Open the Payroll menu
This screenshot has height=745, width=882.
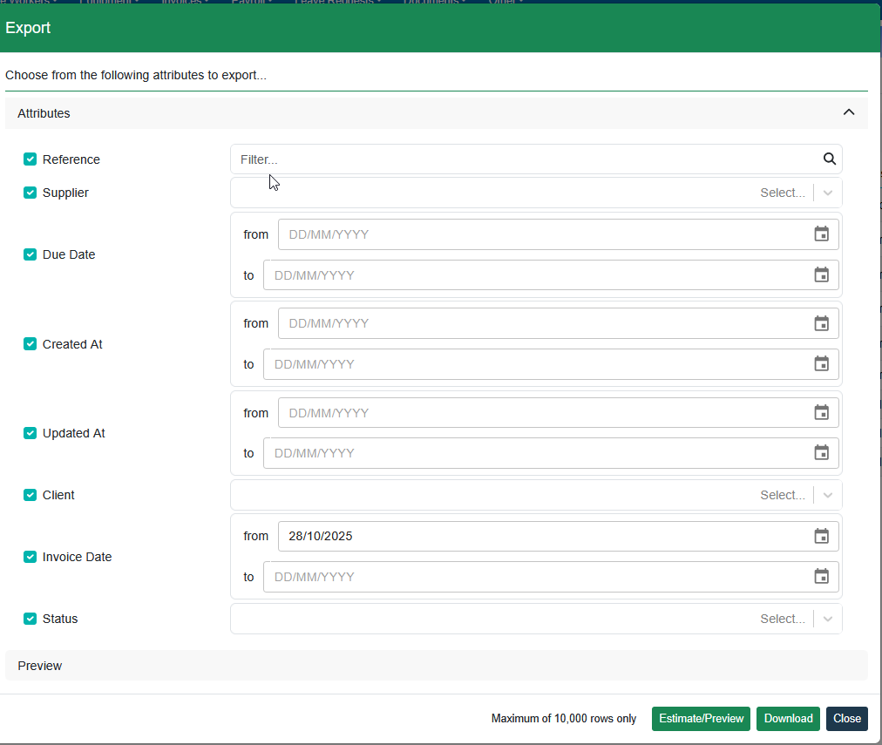click(252, 3)
